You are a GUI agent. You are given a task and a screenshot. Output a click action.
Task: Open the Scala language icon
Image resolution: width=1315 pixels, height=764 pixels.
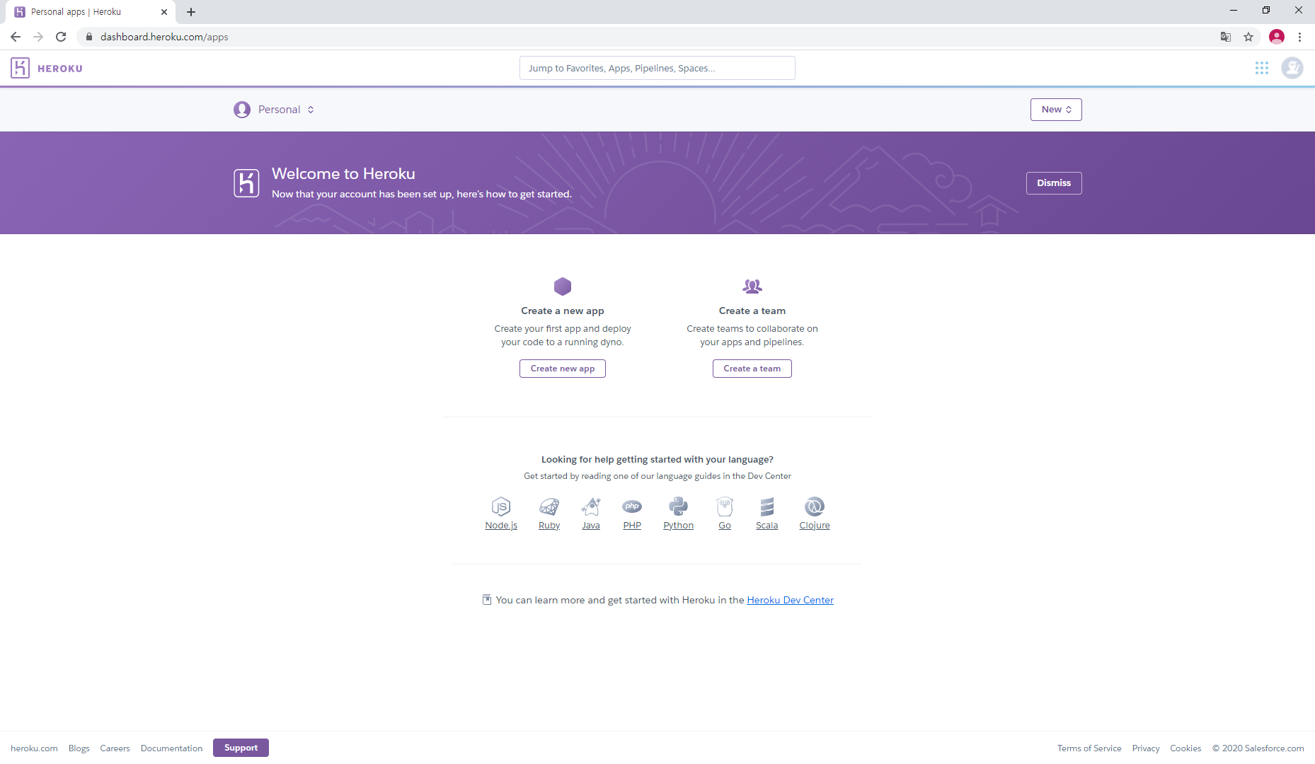click(x=767, y=507)
